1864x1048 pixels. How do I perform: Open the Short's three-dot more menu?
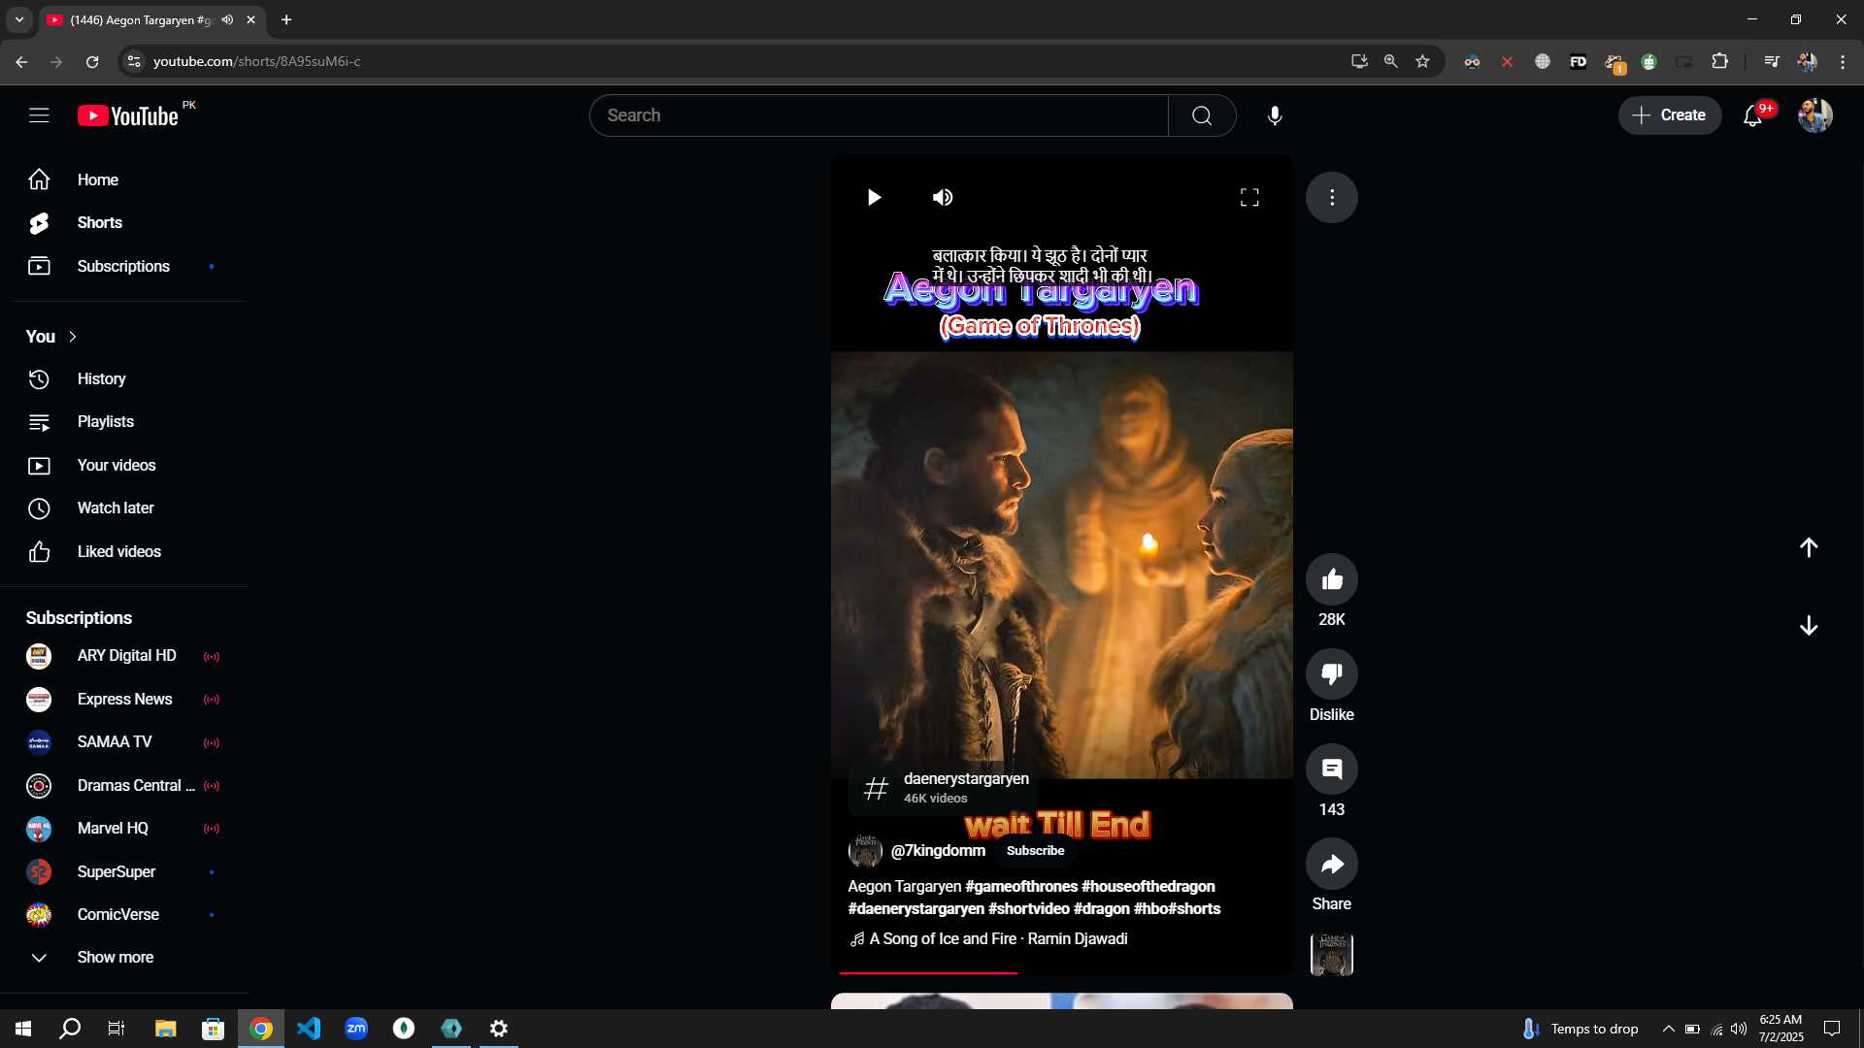[x=1332, y=198]
